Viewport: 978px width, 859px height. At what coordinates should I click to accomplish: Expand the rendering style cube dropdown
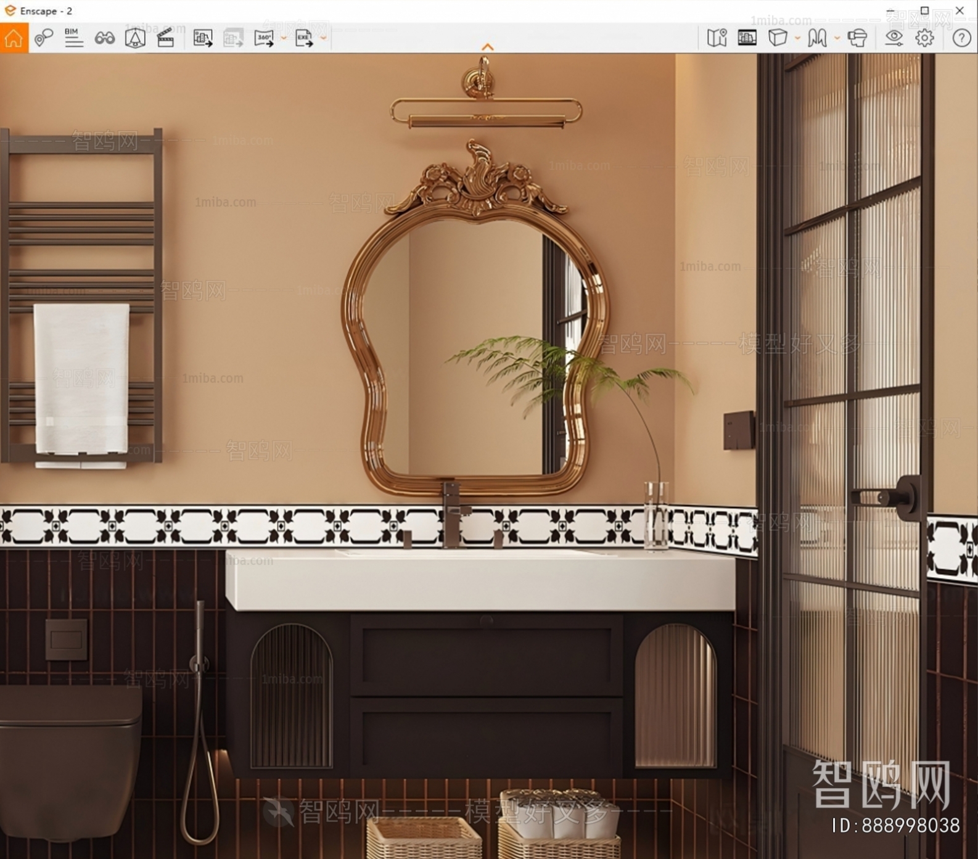[797, 38]
